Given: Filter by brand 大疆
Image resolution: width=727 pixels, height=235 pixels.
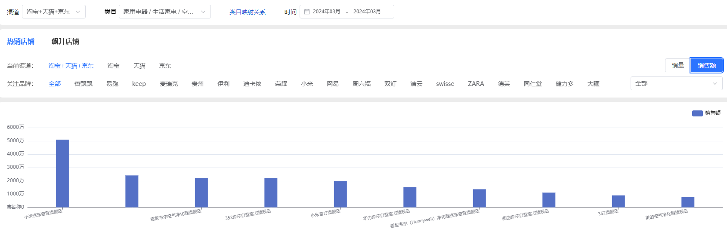Looking at the screenshot, I should coord(594,84).
